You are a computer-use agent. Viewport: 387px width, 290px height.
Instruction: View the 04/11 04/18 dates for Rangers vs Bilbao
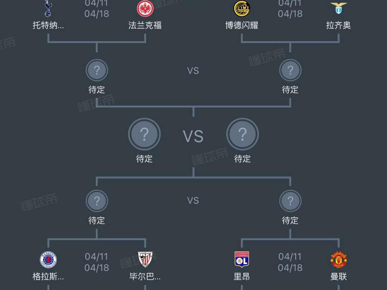tap(96, 262)
